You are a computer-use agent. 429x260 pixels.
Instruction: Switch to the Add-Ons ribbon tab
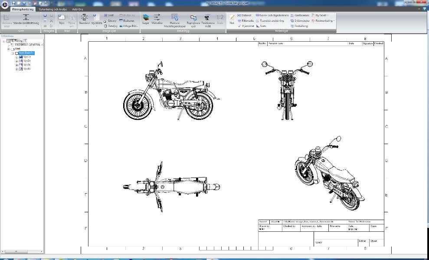click(x=77, y=9)
